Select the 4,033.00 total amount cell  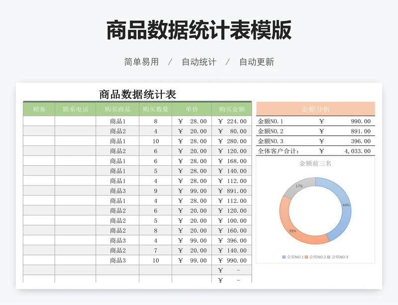357,151
